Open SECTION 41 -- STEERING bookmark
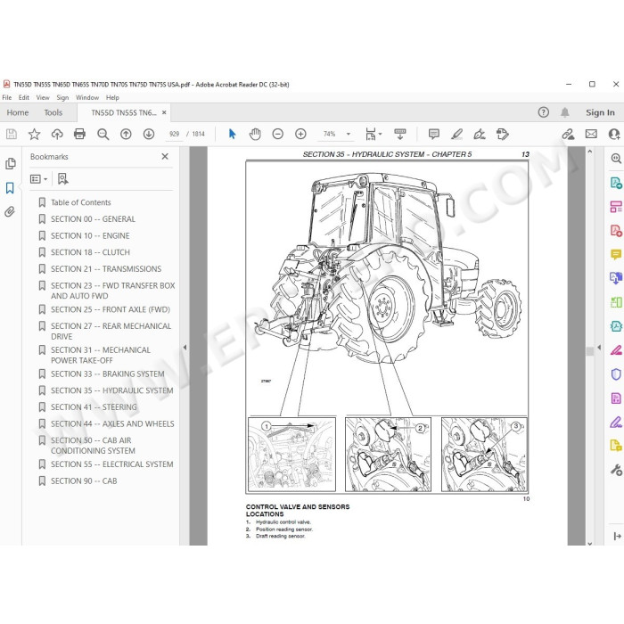The image size is (624, 624). tap(94, 407)
